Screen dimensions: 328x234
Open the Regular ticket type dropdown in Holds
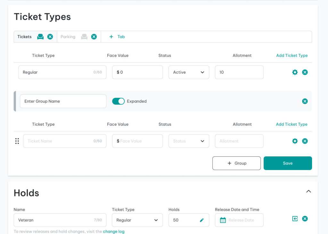(x=137, y=220)
